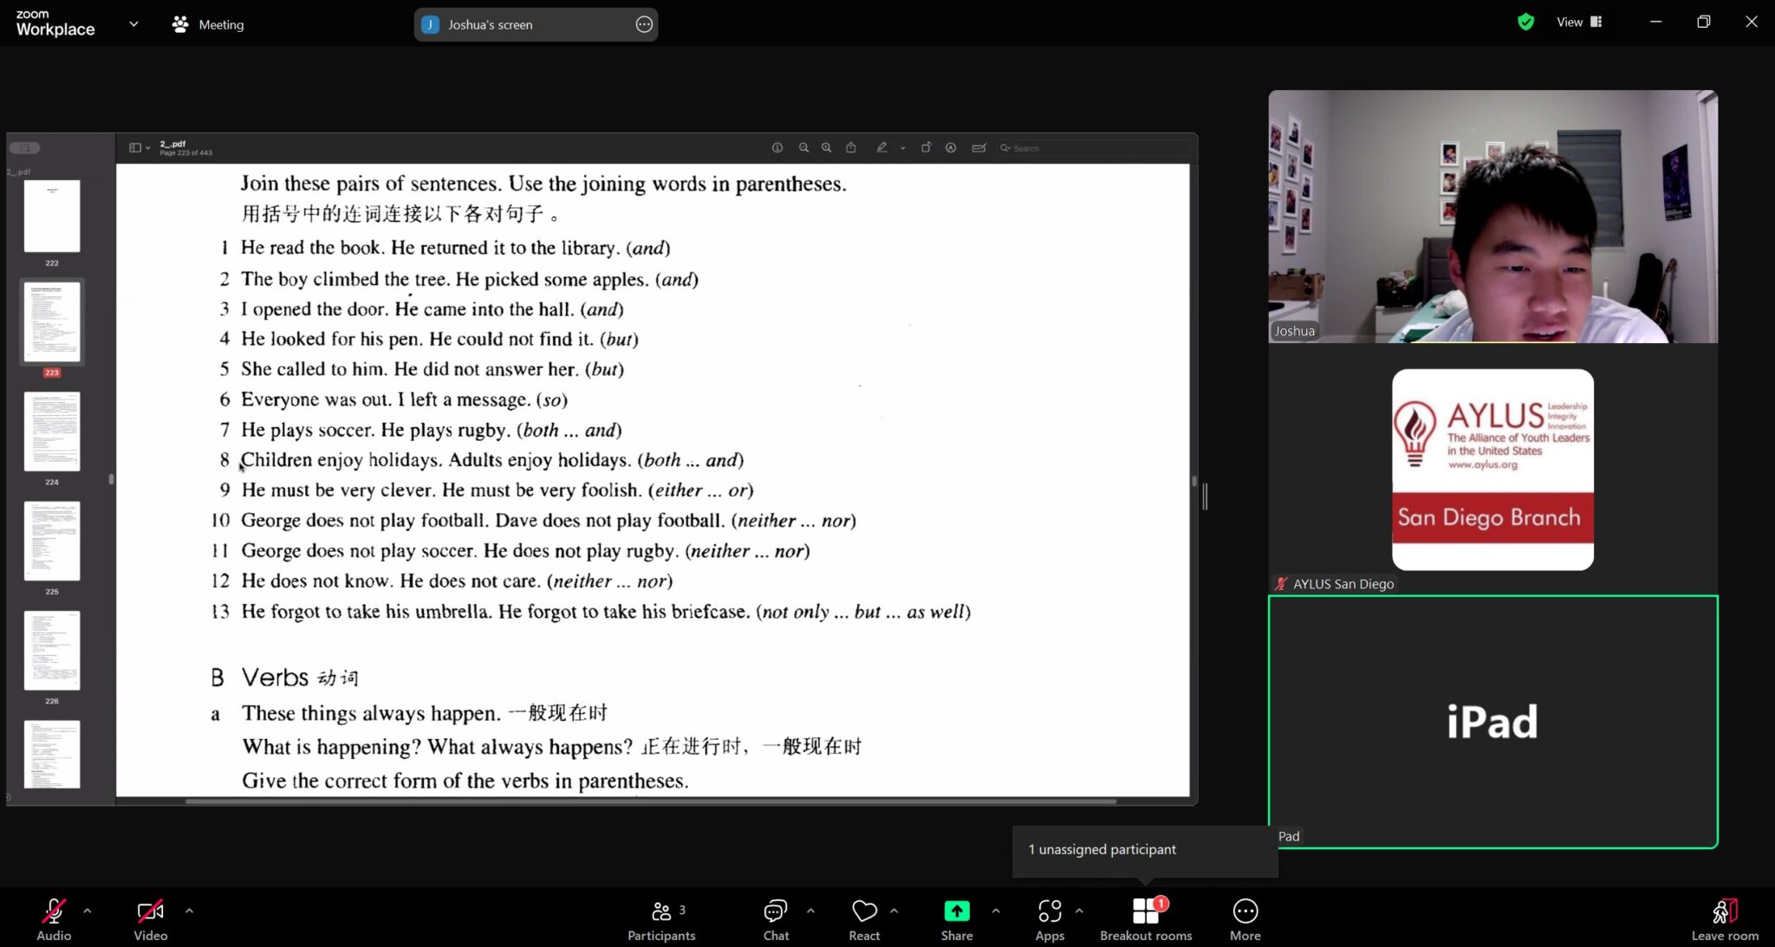The height and width of the screenshot is (947, 1775).
Task: Expand chat options arrow beside Chat
Action: click(810, 911)
